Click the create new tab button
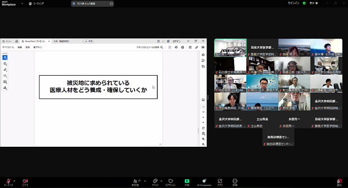348x188 pixels. (89, 41)
